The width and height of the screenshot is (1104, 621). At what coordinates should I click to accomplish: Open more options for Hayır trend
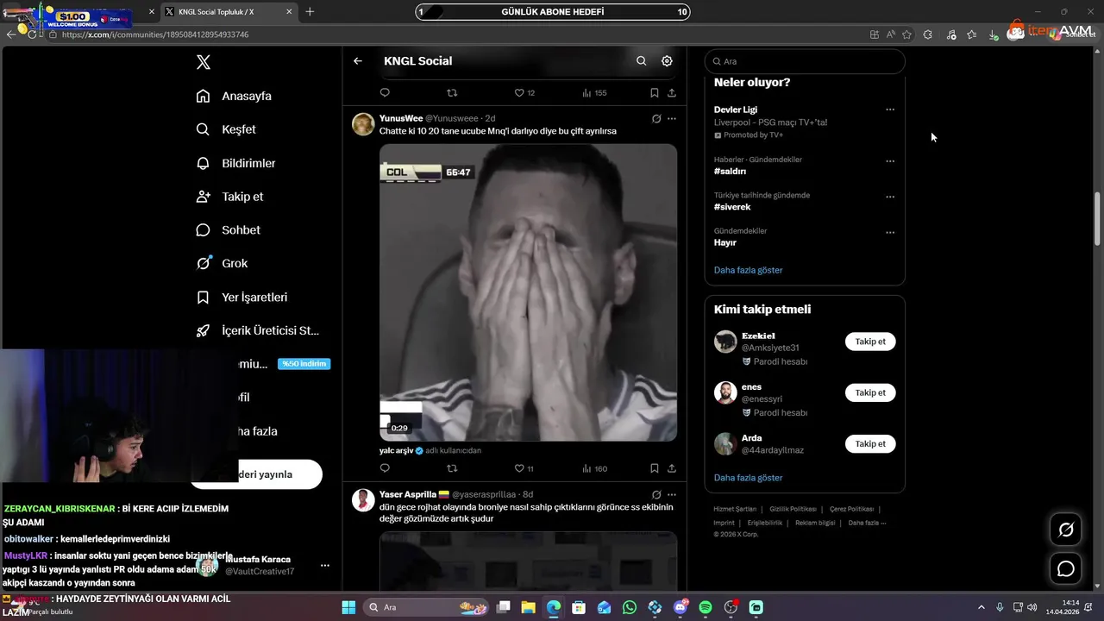(890, 232)
